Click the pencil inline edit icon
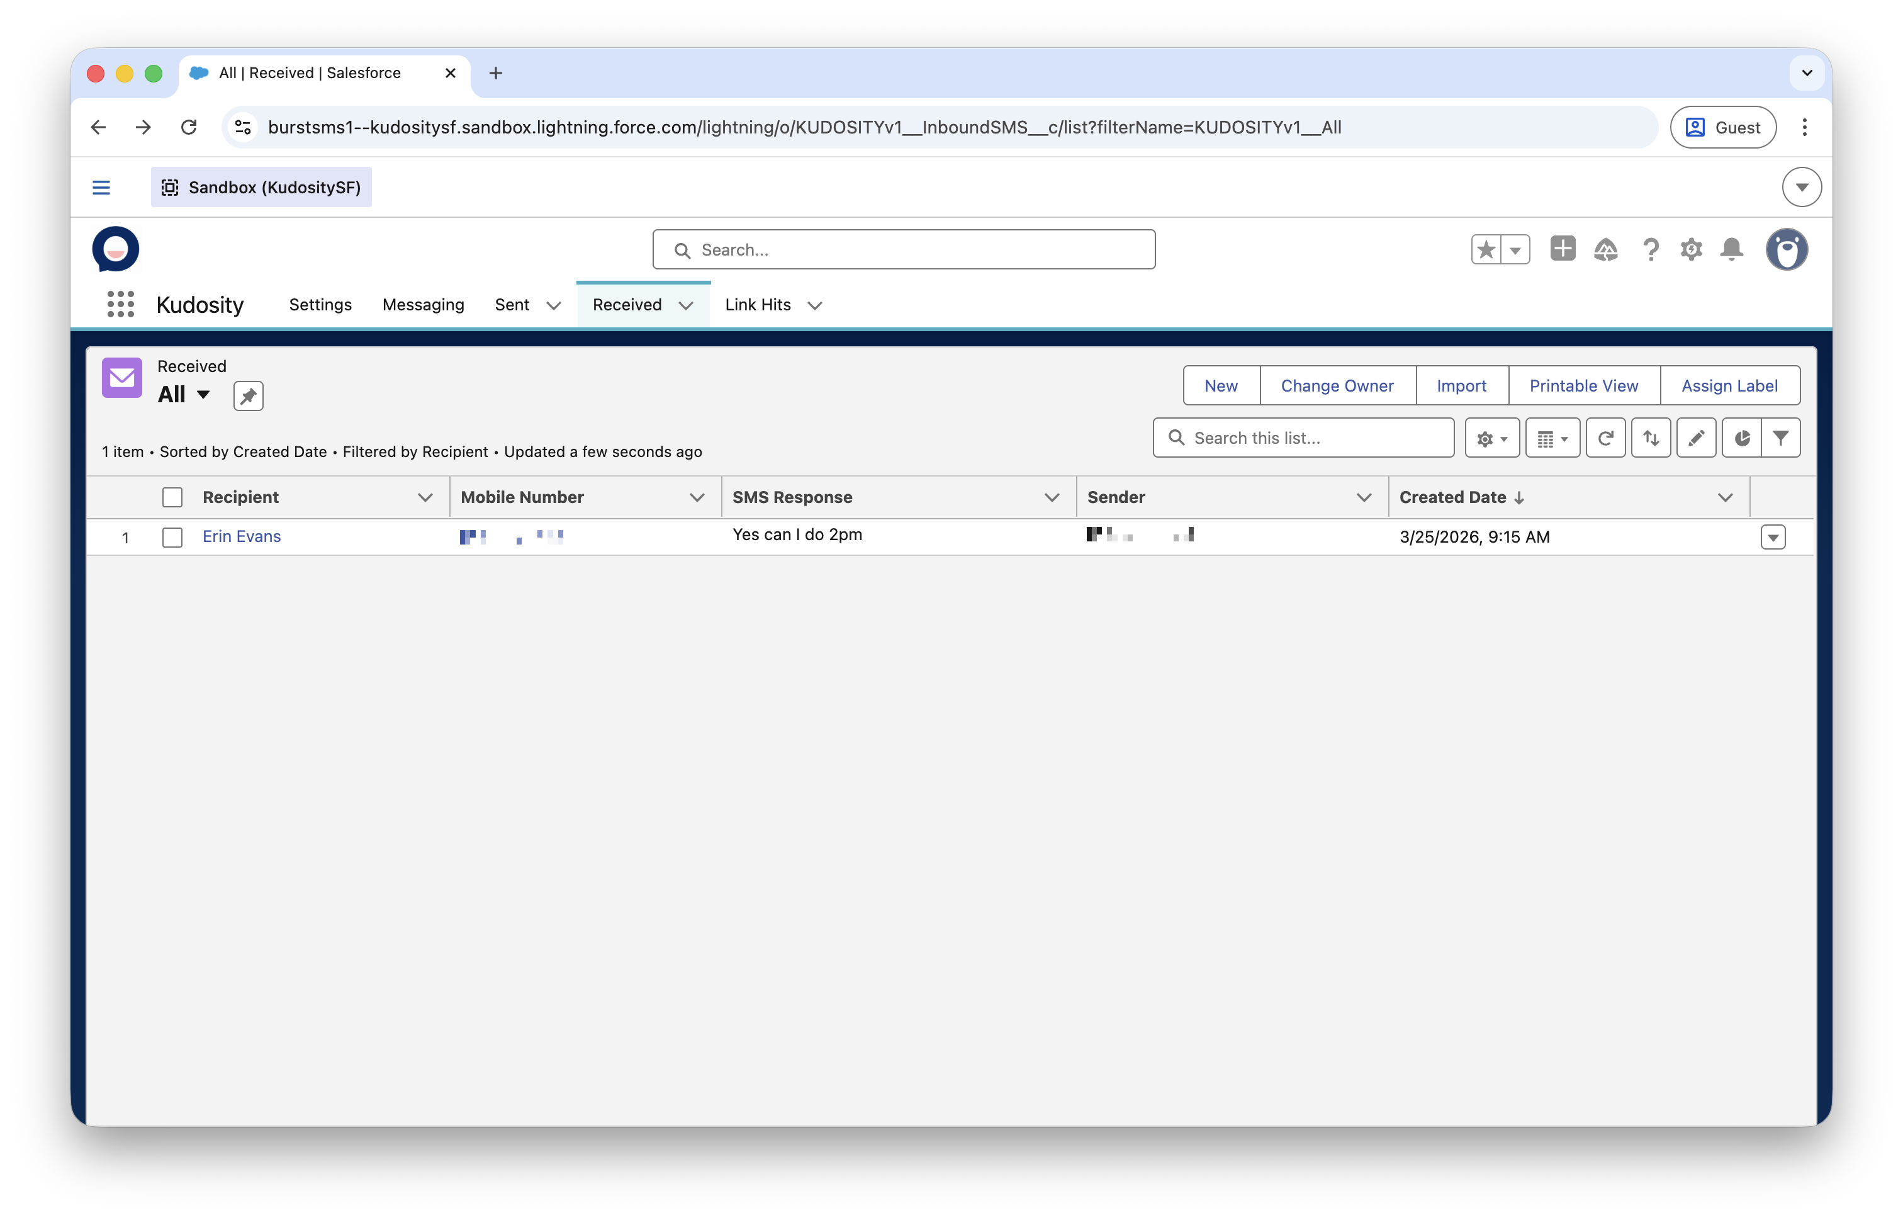 point(1695,438)
